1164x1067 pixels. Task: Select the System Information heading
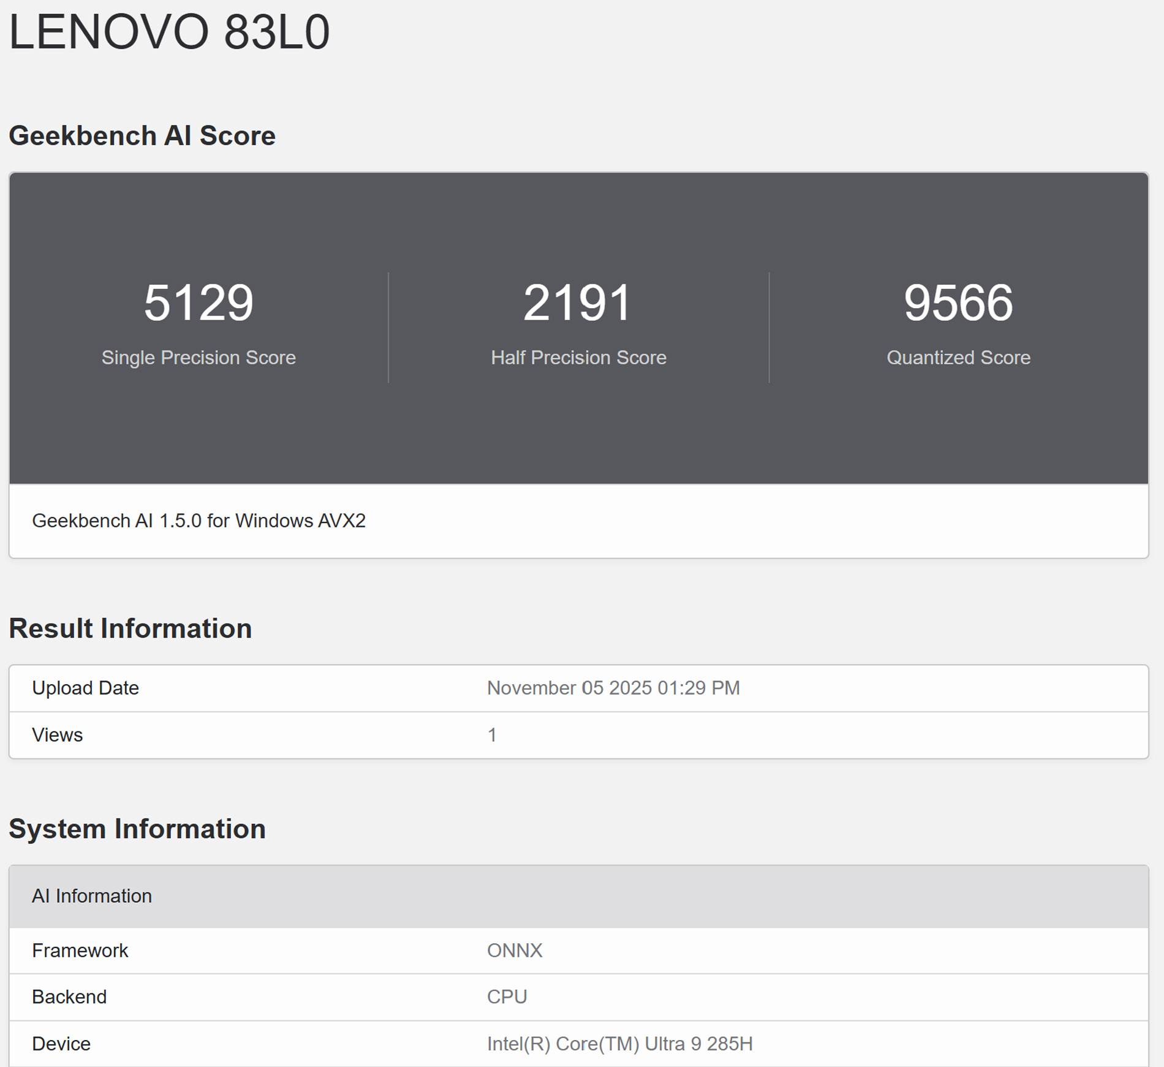point(137,829)
